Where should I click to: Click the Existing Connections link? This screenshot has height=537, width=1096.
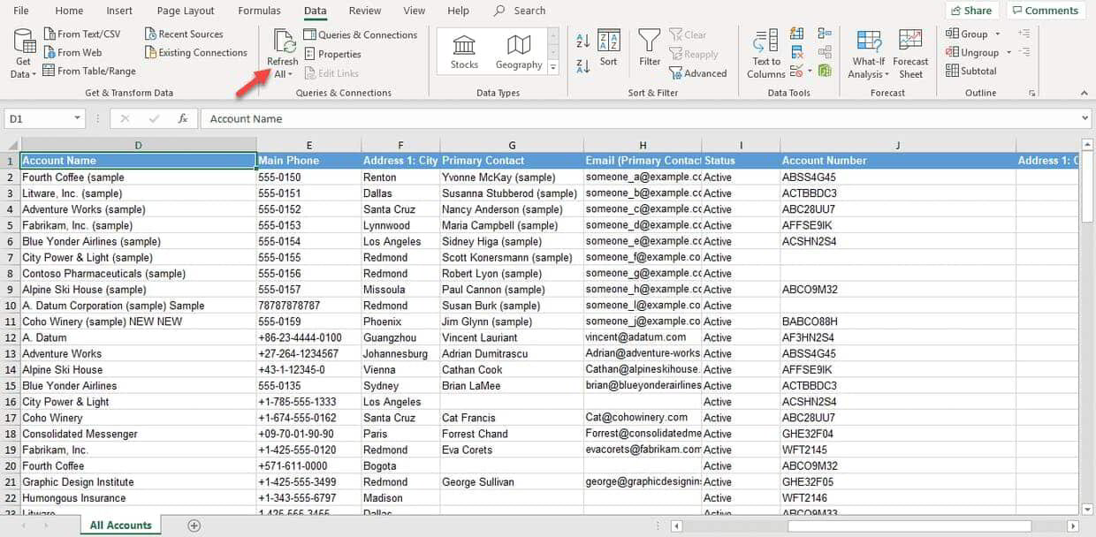[x=195, y=52]
